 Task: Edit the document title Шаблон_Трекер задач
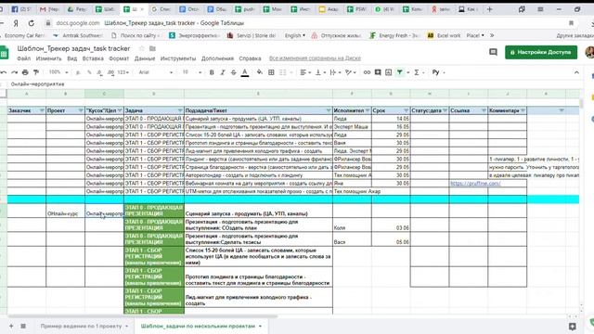(x=73, y=48)
